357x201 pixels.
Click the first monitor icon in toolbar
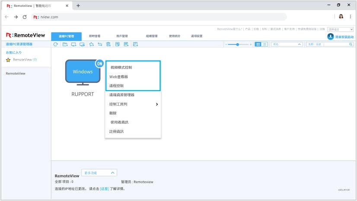(73, 44)
